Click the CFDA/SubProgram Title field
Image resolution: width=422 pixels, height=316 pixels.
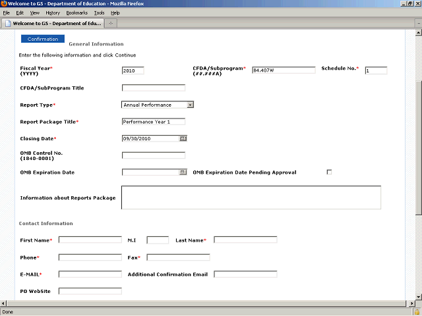(154, 88)
